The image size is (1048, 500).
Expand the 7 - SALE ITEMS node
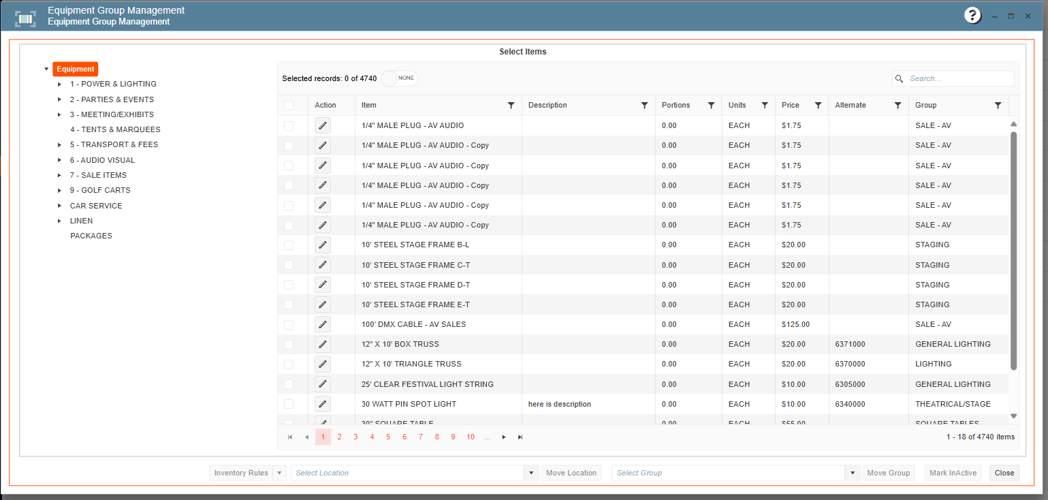coord(60,175)
